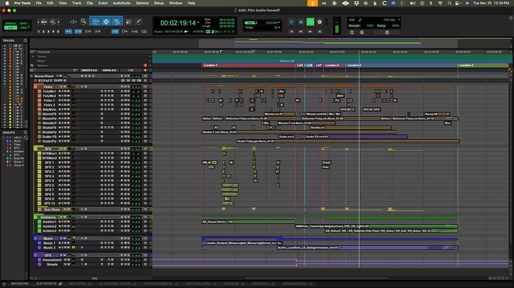Solo the Foley track
This screenshot has width=514, height=288.
point(61,87)
